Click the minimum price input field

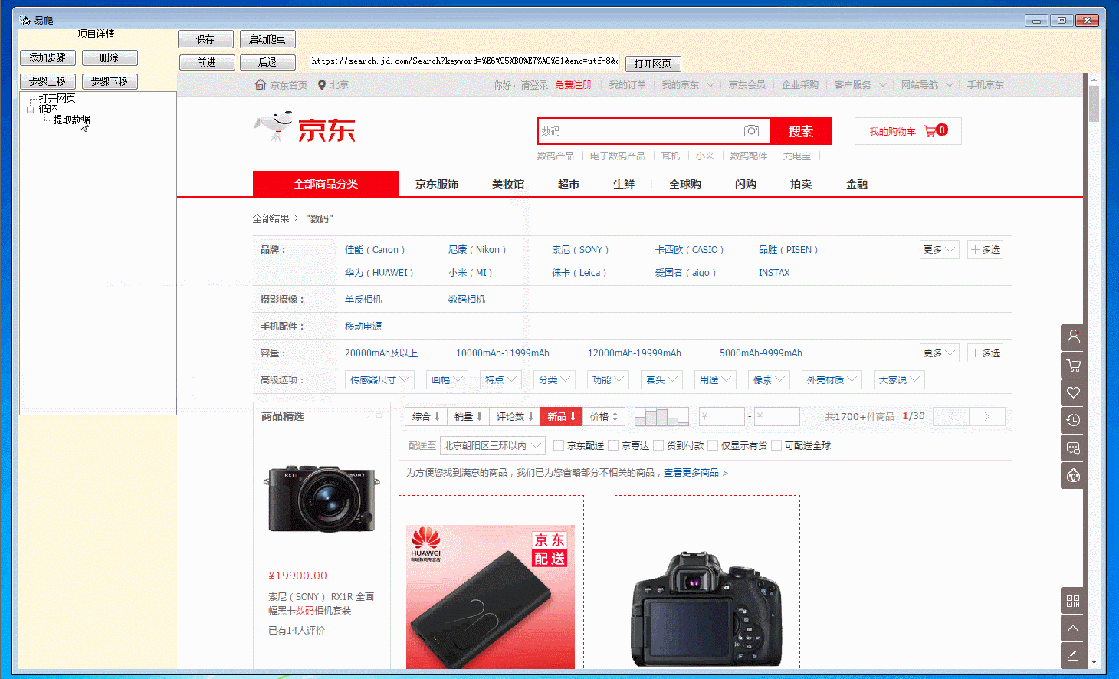click(x=722, y=417)
